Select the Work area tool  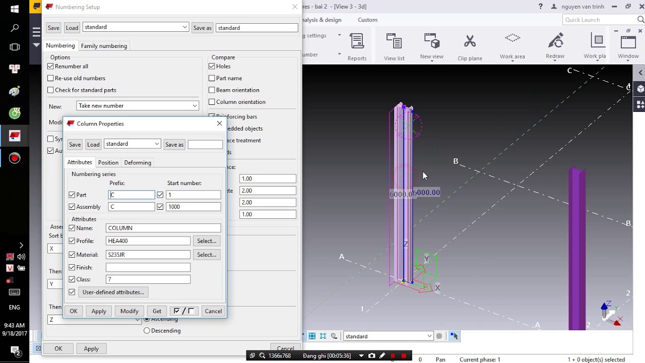512,46
